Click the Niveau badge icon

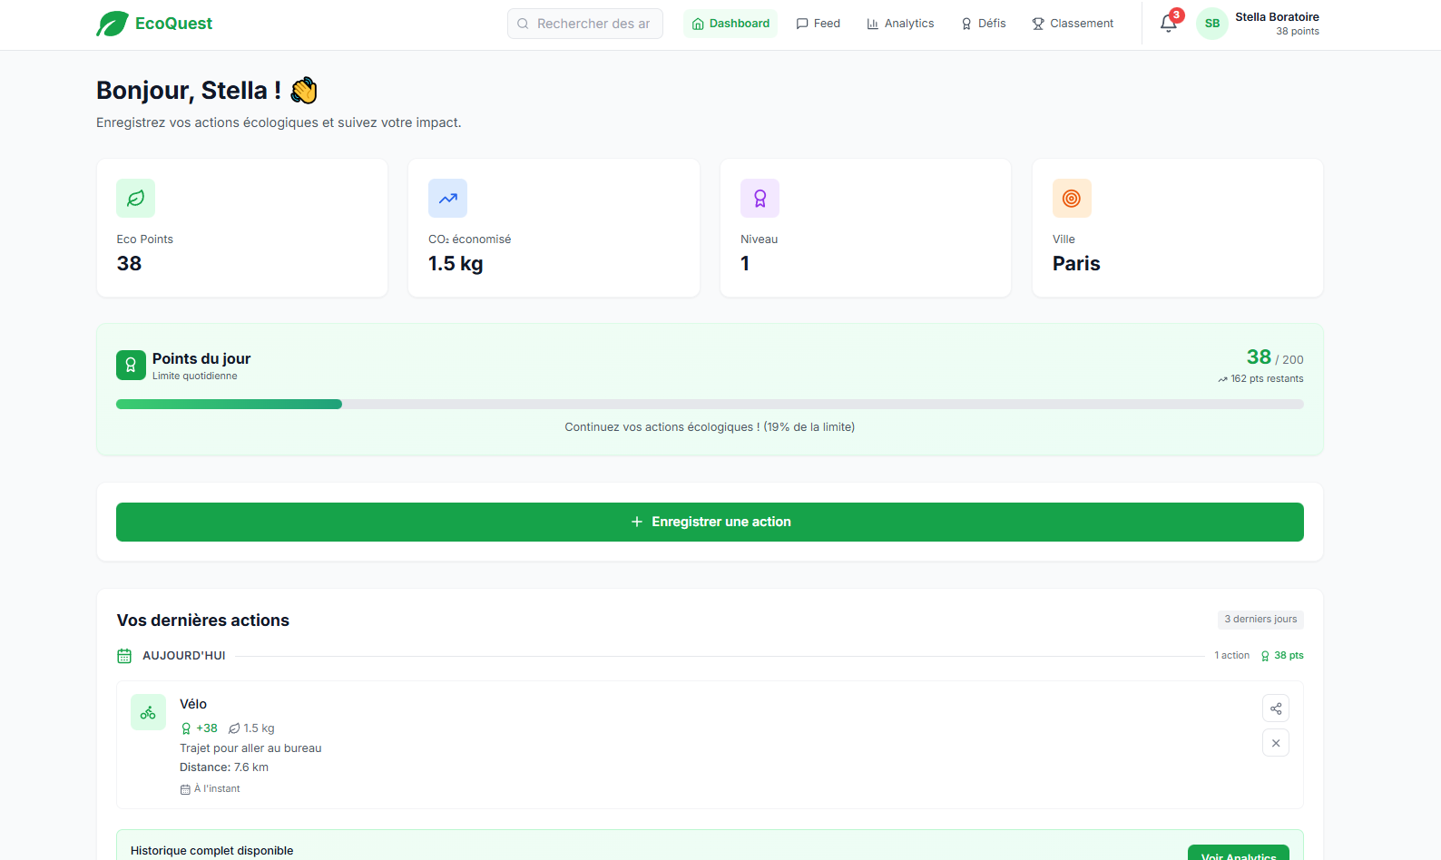point(760,199)
